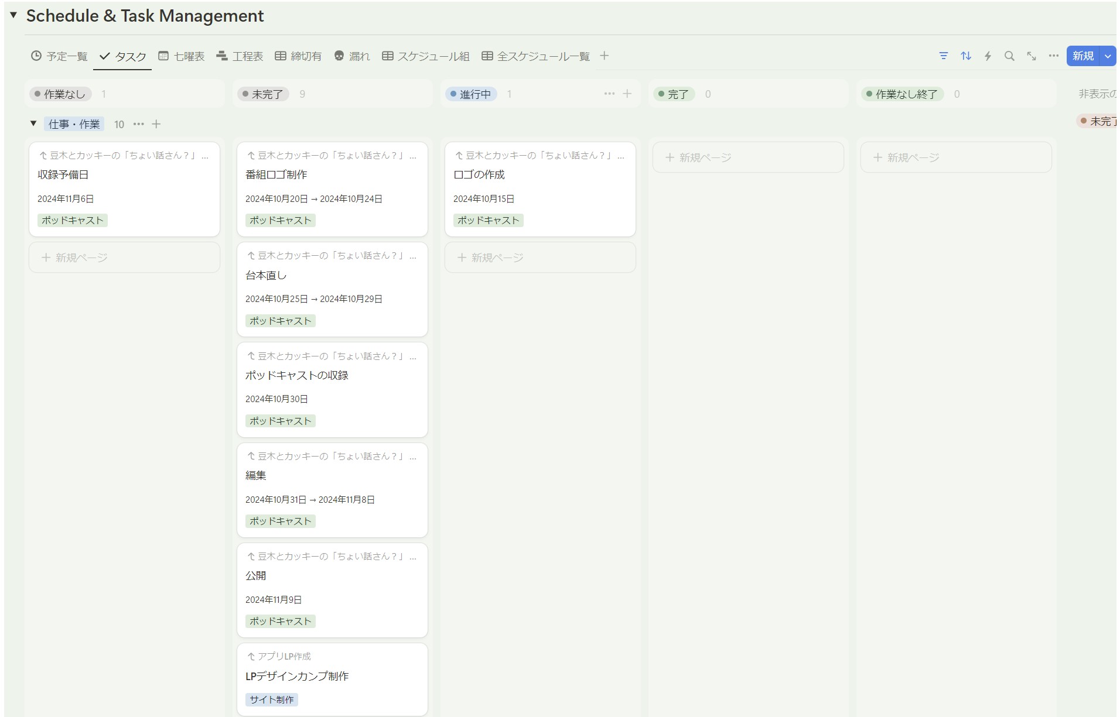This screenshot has height=717, width=1120.
Task: Click the plus icon in the 進行中 column header
Action: 627,94
